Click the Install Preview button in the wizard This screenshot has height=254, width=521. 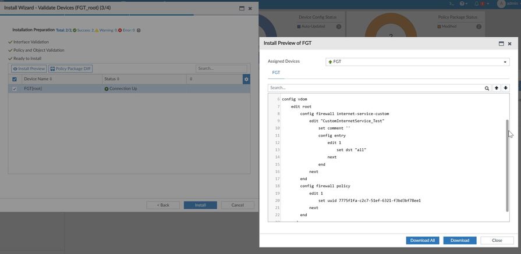29,69
